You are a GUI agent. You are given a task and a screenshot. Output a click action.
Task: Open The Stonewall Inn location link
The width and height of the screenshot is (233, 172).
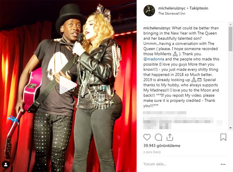click(172, 14)
